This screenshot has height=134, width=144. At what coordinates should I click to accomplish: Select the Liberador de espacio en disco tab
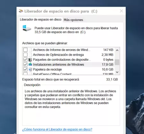(x=41, y=19)
